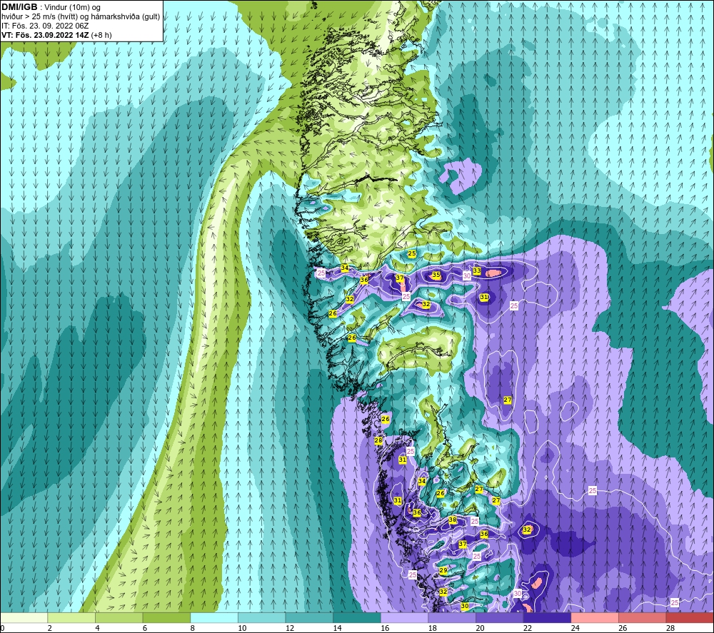Select the 8–10 m/s light cyan legend segment
The height and width of the screenshot is (633, 714).
[x=214, y=618]
